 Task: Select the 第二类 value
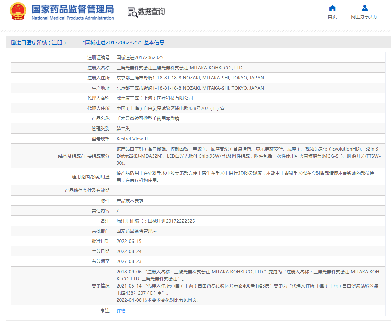point(123,129)
